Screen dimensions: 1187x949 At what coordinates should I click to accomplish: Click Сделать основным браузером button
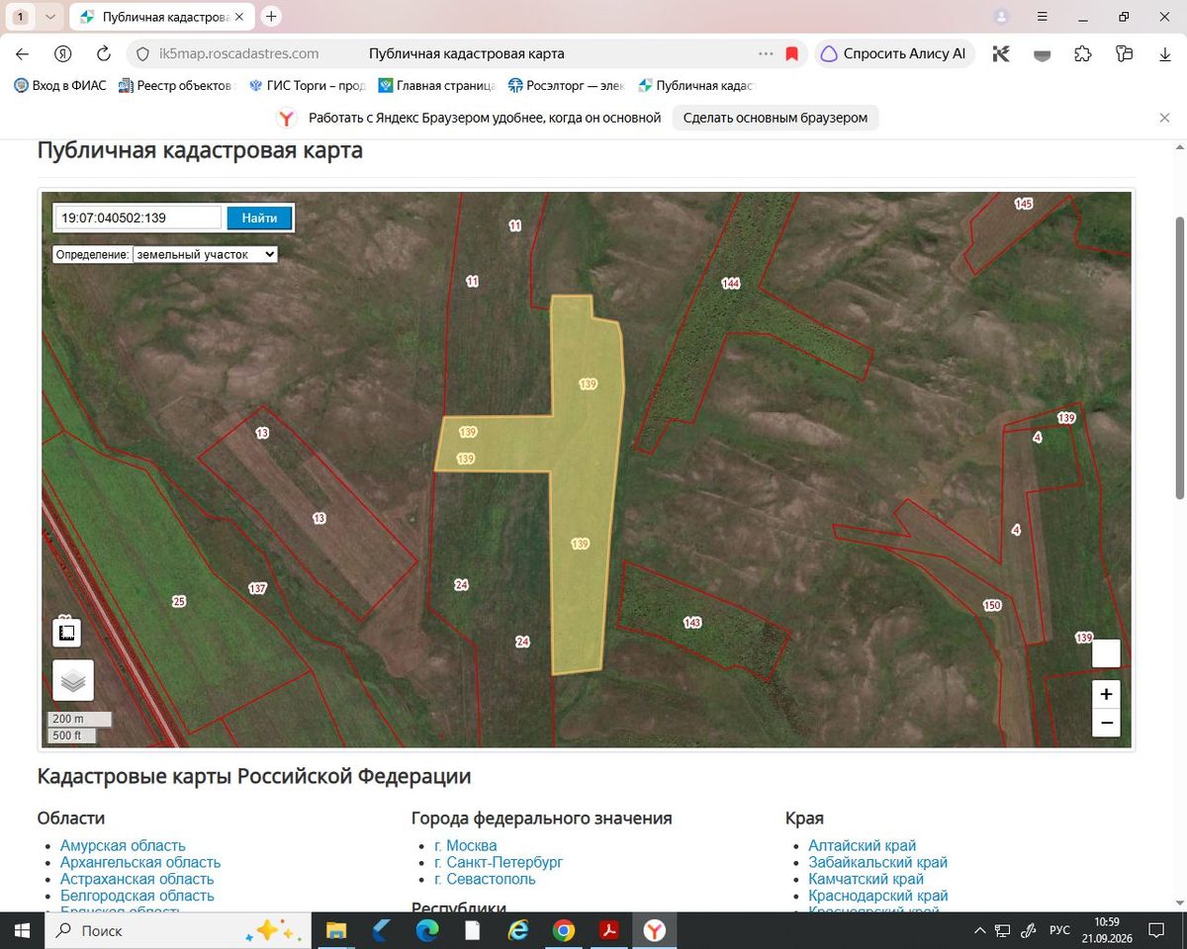tap(776, 118)
